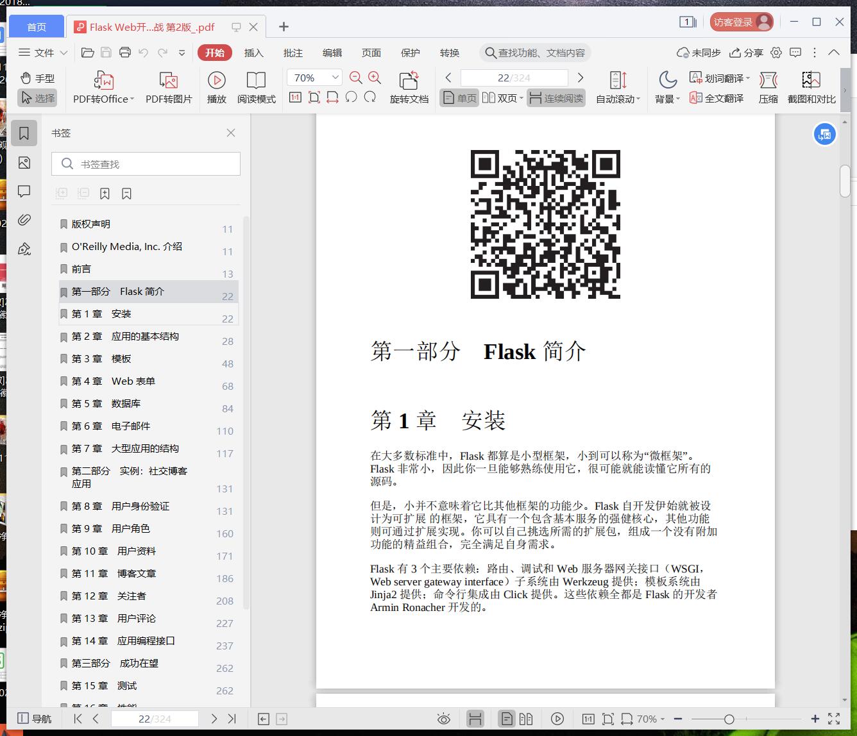Toggle navigation pane 导航 in status bar
The height and width of the screenshot is (736, 857).
pos(35,719)
